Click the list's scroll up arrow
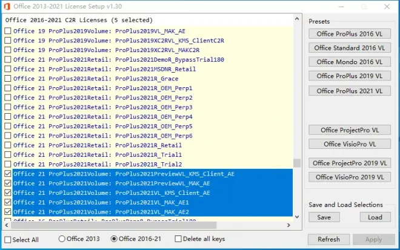400x250 pixels. pos(297,19)
